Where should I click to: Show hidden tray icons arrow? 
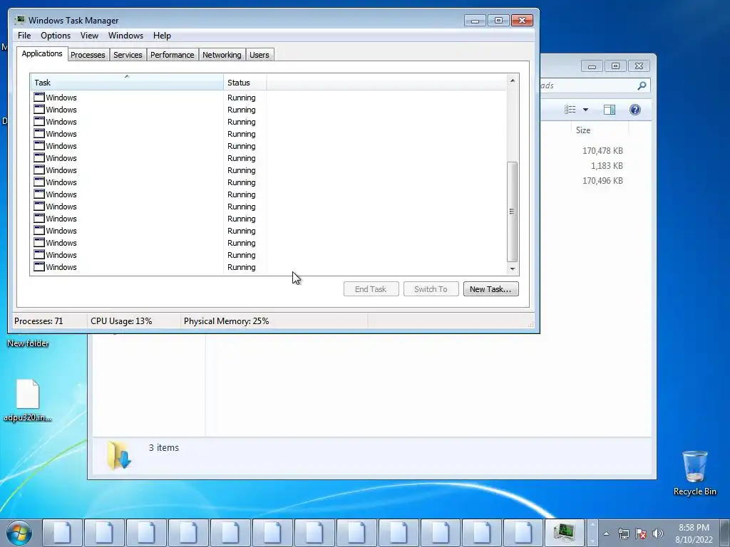point(606,533)
